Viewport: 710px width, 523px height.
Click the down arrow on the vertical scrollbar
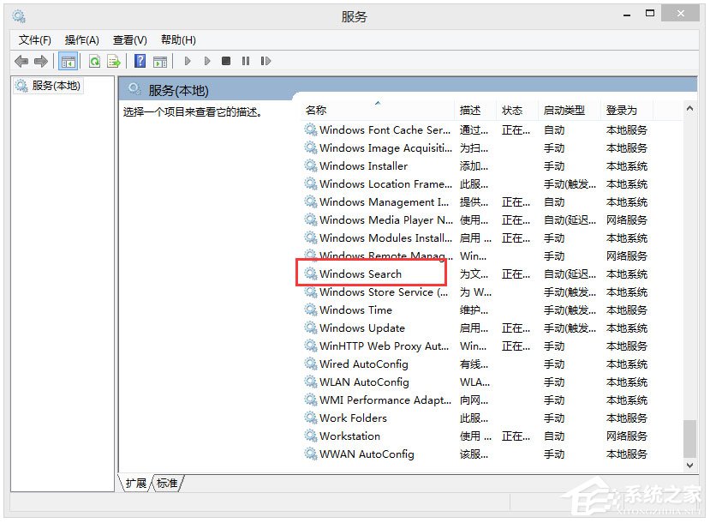click(x=690, y=466)
